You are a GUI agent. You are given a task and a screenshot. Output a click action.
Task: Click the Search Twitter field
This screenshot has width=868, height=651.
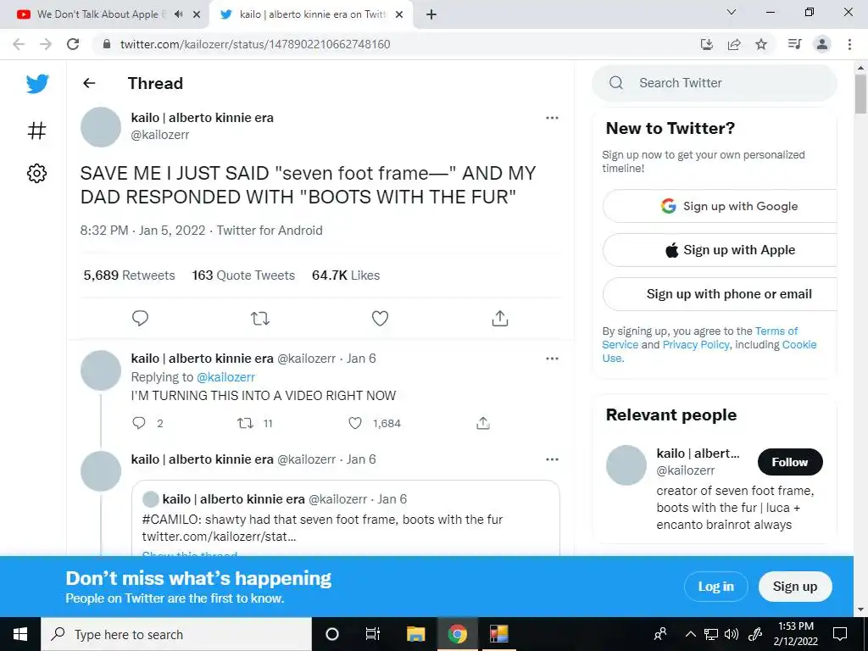tap(714, 83)
